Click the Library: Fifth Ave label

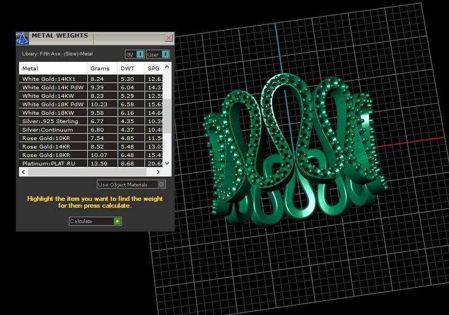(58, 54)
